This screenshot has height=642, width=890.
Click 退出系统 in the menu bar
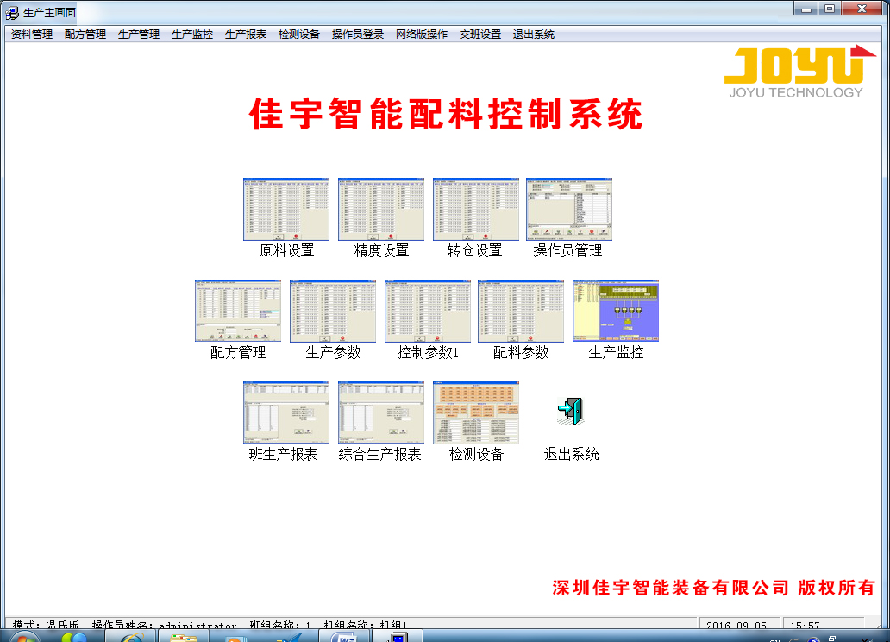click(534, 35)
